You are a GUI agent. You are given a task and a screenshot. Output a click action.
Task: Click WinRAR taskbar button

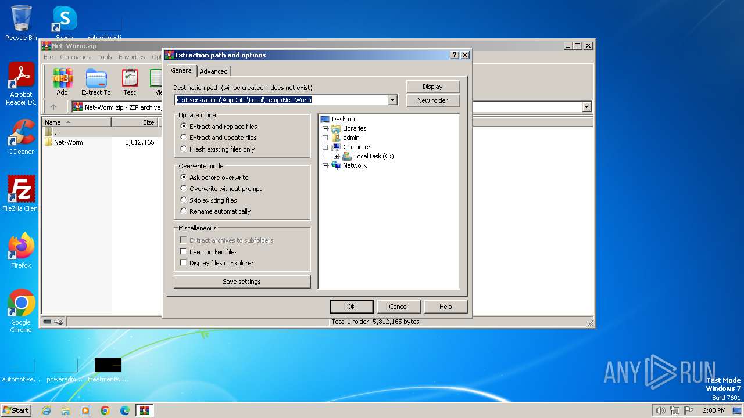[145, 410]
